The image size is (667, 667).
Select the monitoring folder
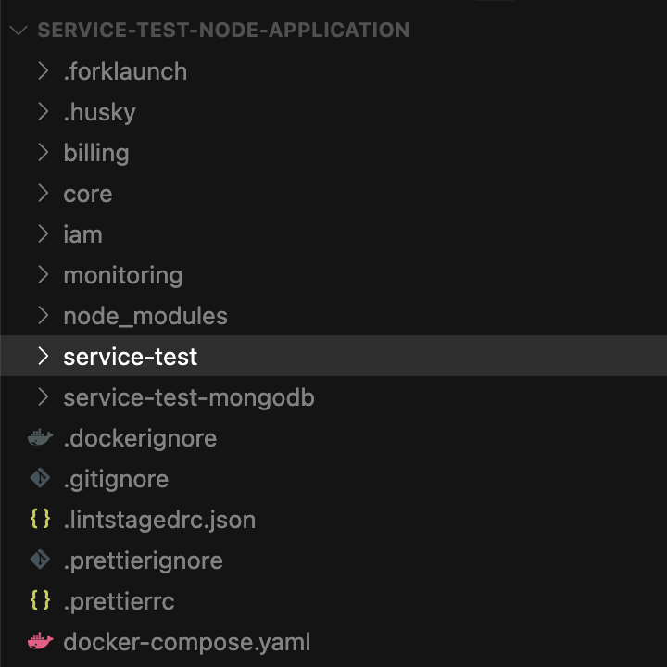click(x=122, y=275)
